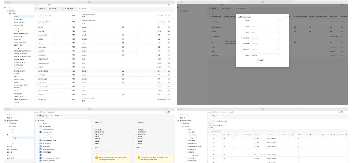Collapse the roles node in privileges window sidebar

click(x=7, y=135)
